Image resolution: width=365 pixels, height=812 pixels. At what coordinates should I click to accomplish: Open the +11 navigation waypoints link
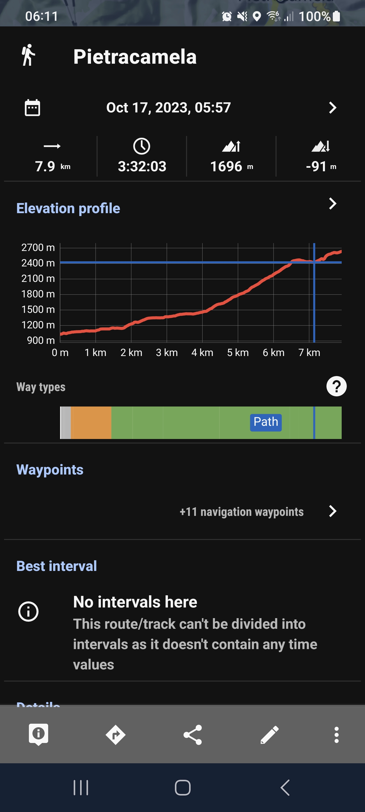tap(242, 512)
